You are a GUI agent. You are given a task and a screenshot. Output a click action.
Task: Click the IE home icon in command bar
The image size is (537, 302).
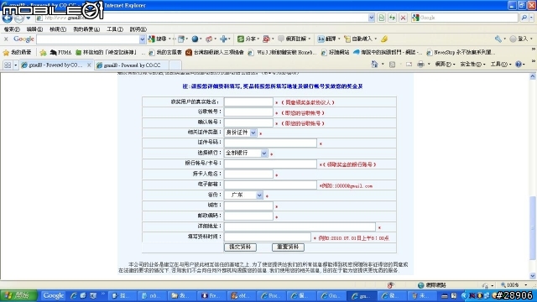click(x=374, y=64)
